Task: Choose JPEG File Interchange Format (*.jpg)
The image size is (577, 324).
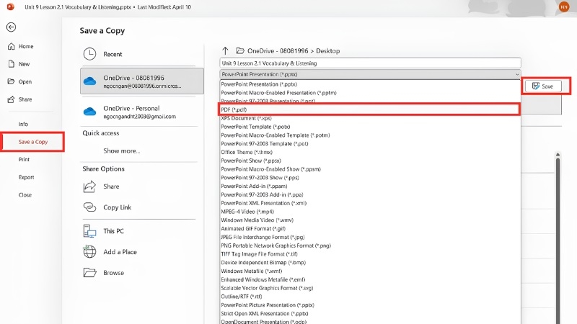Action: [370, 237]
